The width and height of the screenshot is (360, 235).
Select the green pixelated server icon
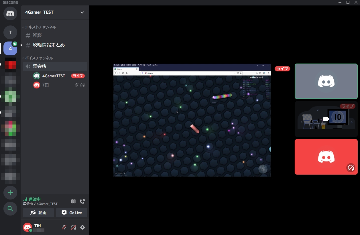10,96
